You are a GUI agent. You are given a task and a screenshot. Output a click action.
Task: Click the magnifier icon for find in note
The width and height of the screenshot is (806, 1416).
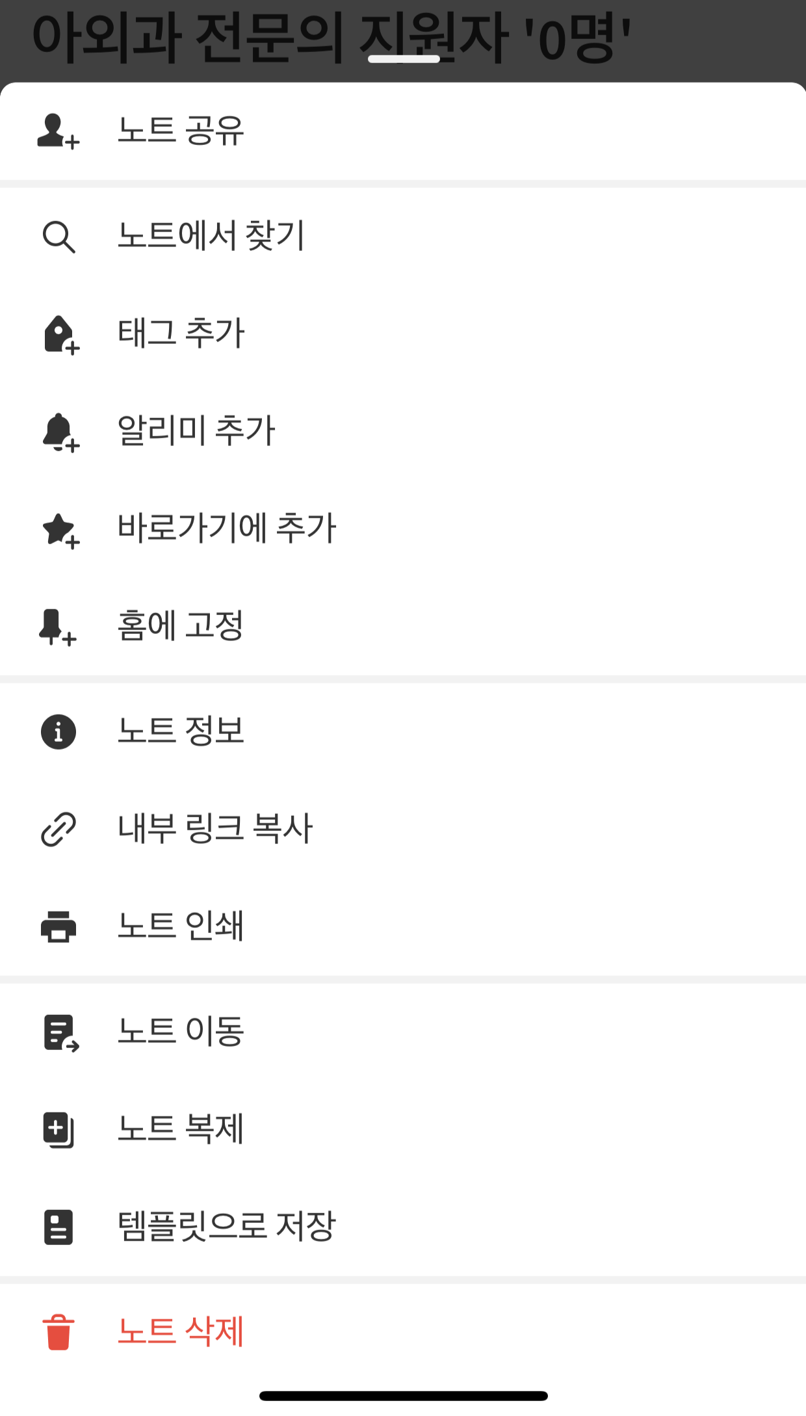pyautogui.click(x=58, y=237)
